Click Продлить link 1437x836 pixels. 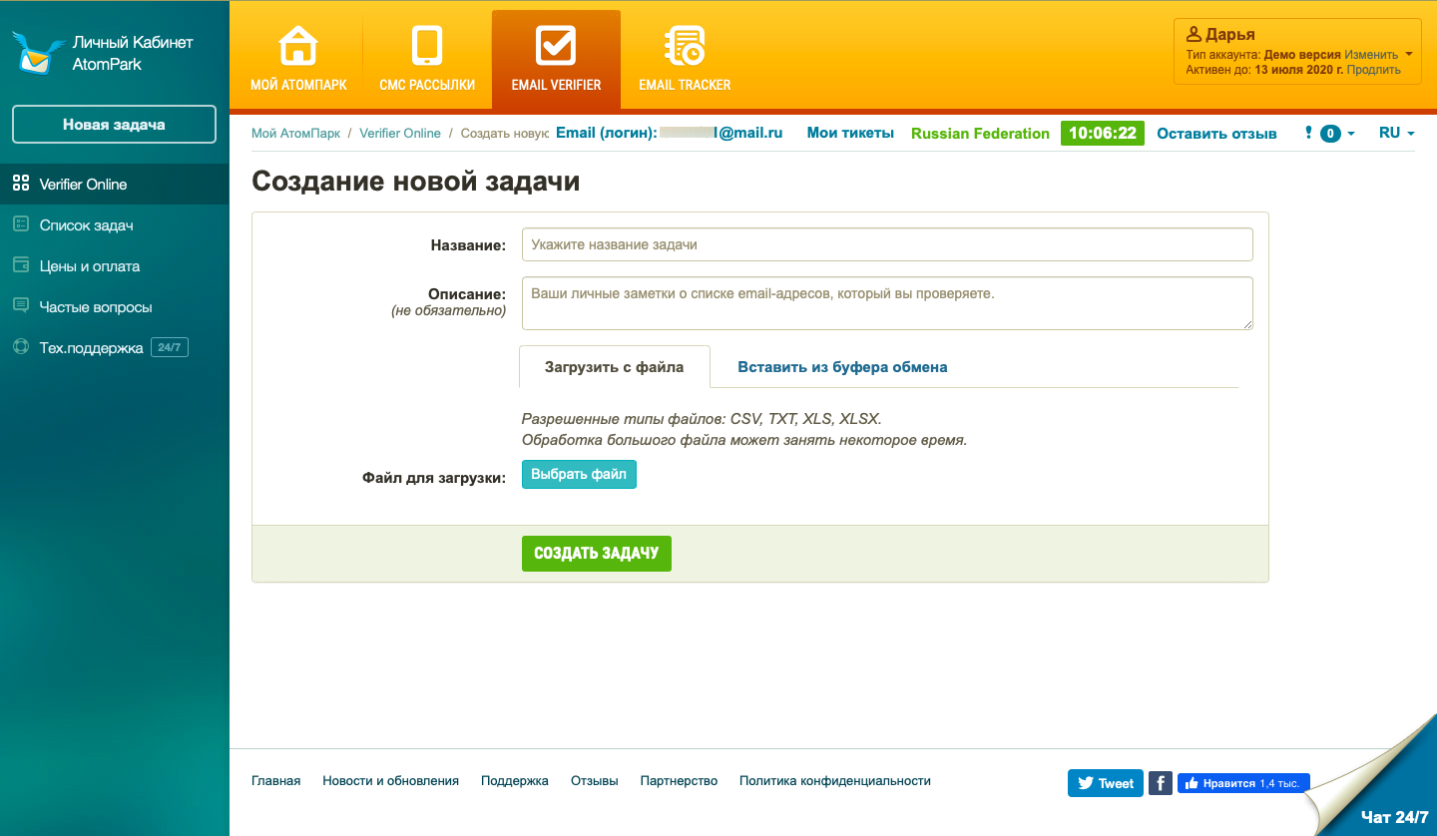pos(1374,70)
